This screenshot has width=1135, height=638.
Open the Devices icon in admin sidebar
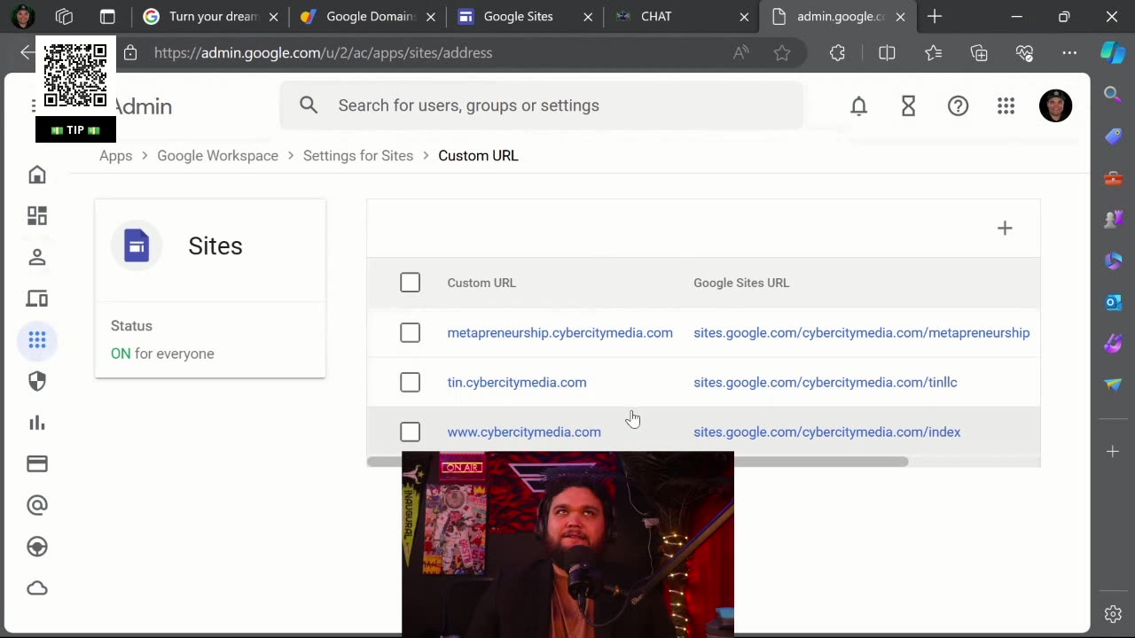[37, 299]
